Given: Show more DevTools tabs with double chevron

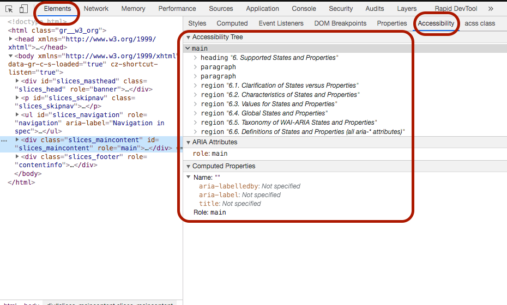Looking at the screenshot, I should pos(491,9).
